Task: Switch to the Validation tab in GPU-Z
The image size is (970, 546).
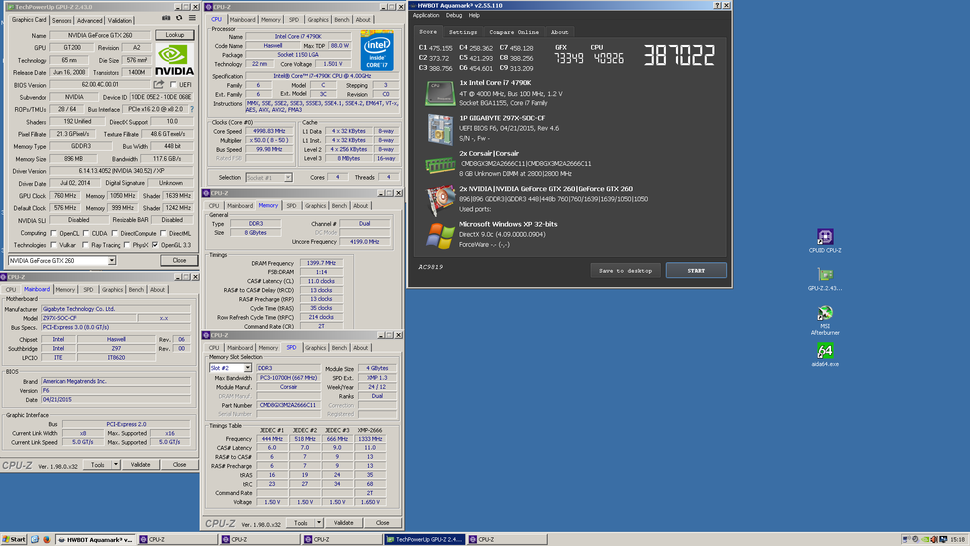Action: (120, 21)
